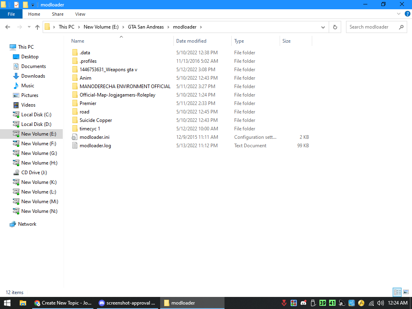Image resolution: width=412 pixels, height=309 pixels.
Task: Expand the ribbon with chevron
Action: click(x=398, y=14)
